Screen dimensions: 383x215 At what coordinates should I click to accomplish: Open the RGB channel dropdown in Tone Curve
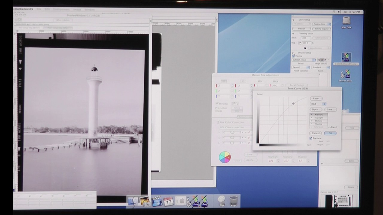(x=318, y=104)
